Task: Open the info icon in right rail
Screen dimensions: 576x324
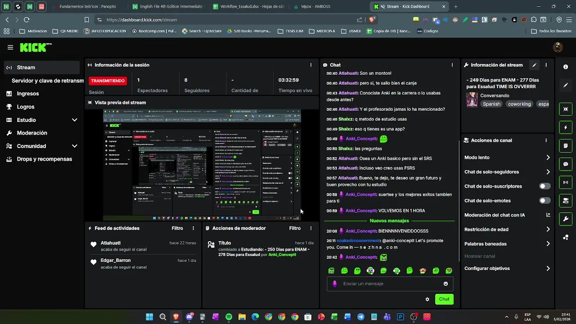Action: click(566, 67)
